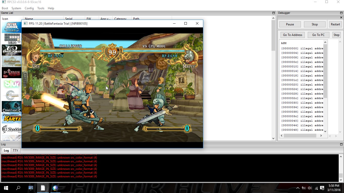The height and width of the screenshot is (193, 344).
Task: Click the Go To Address button
Action: point(292,35)
